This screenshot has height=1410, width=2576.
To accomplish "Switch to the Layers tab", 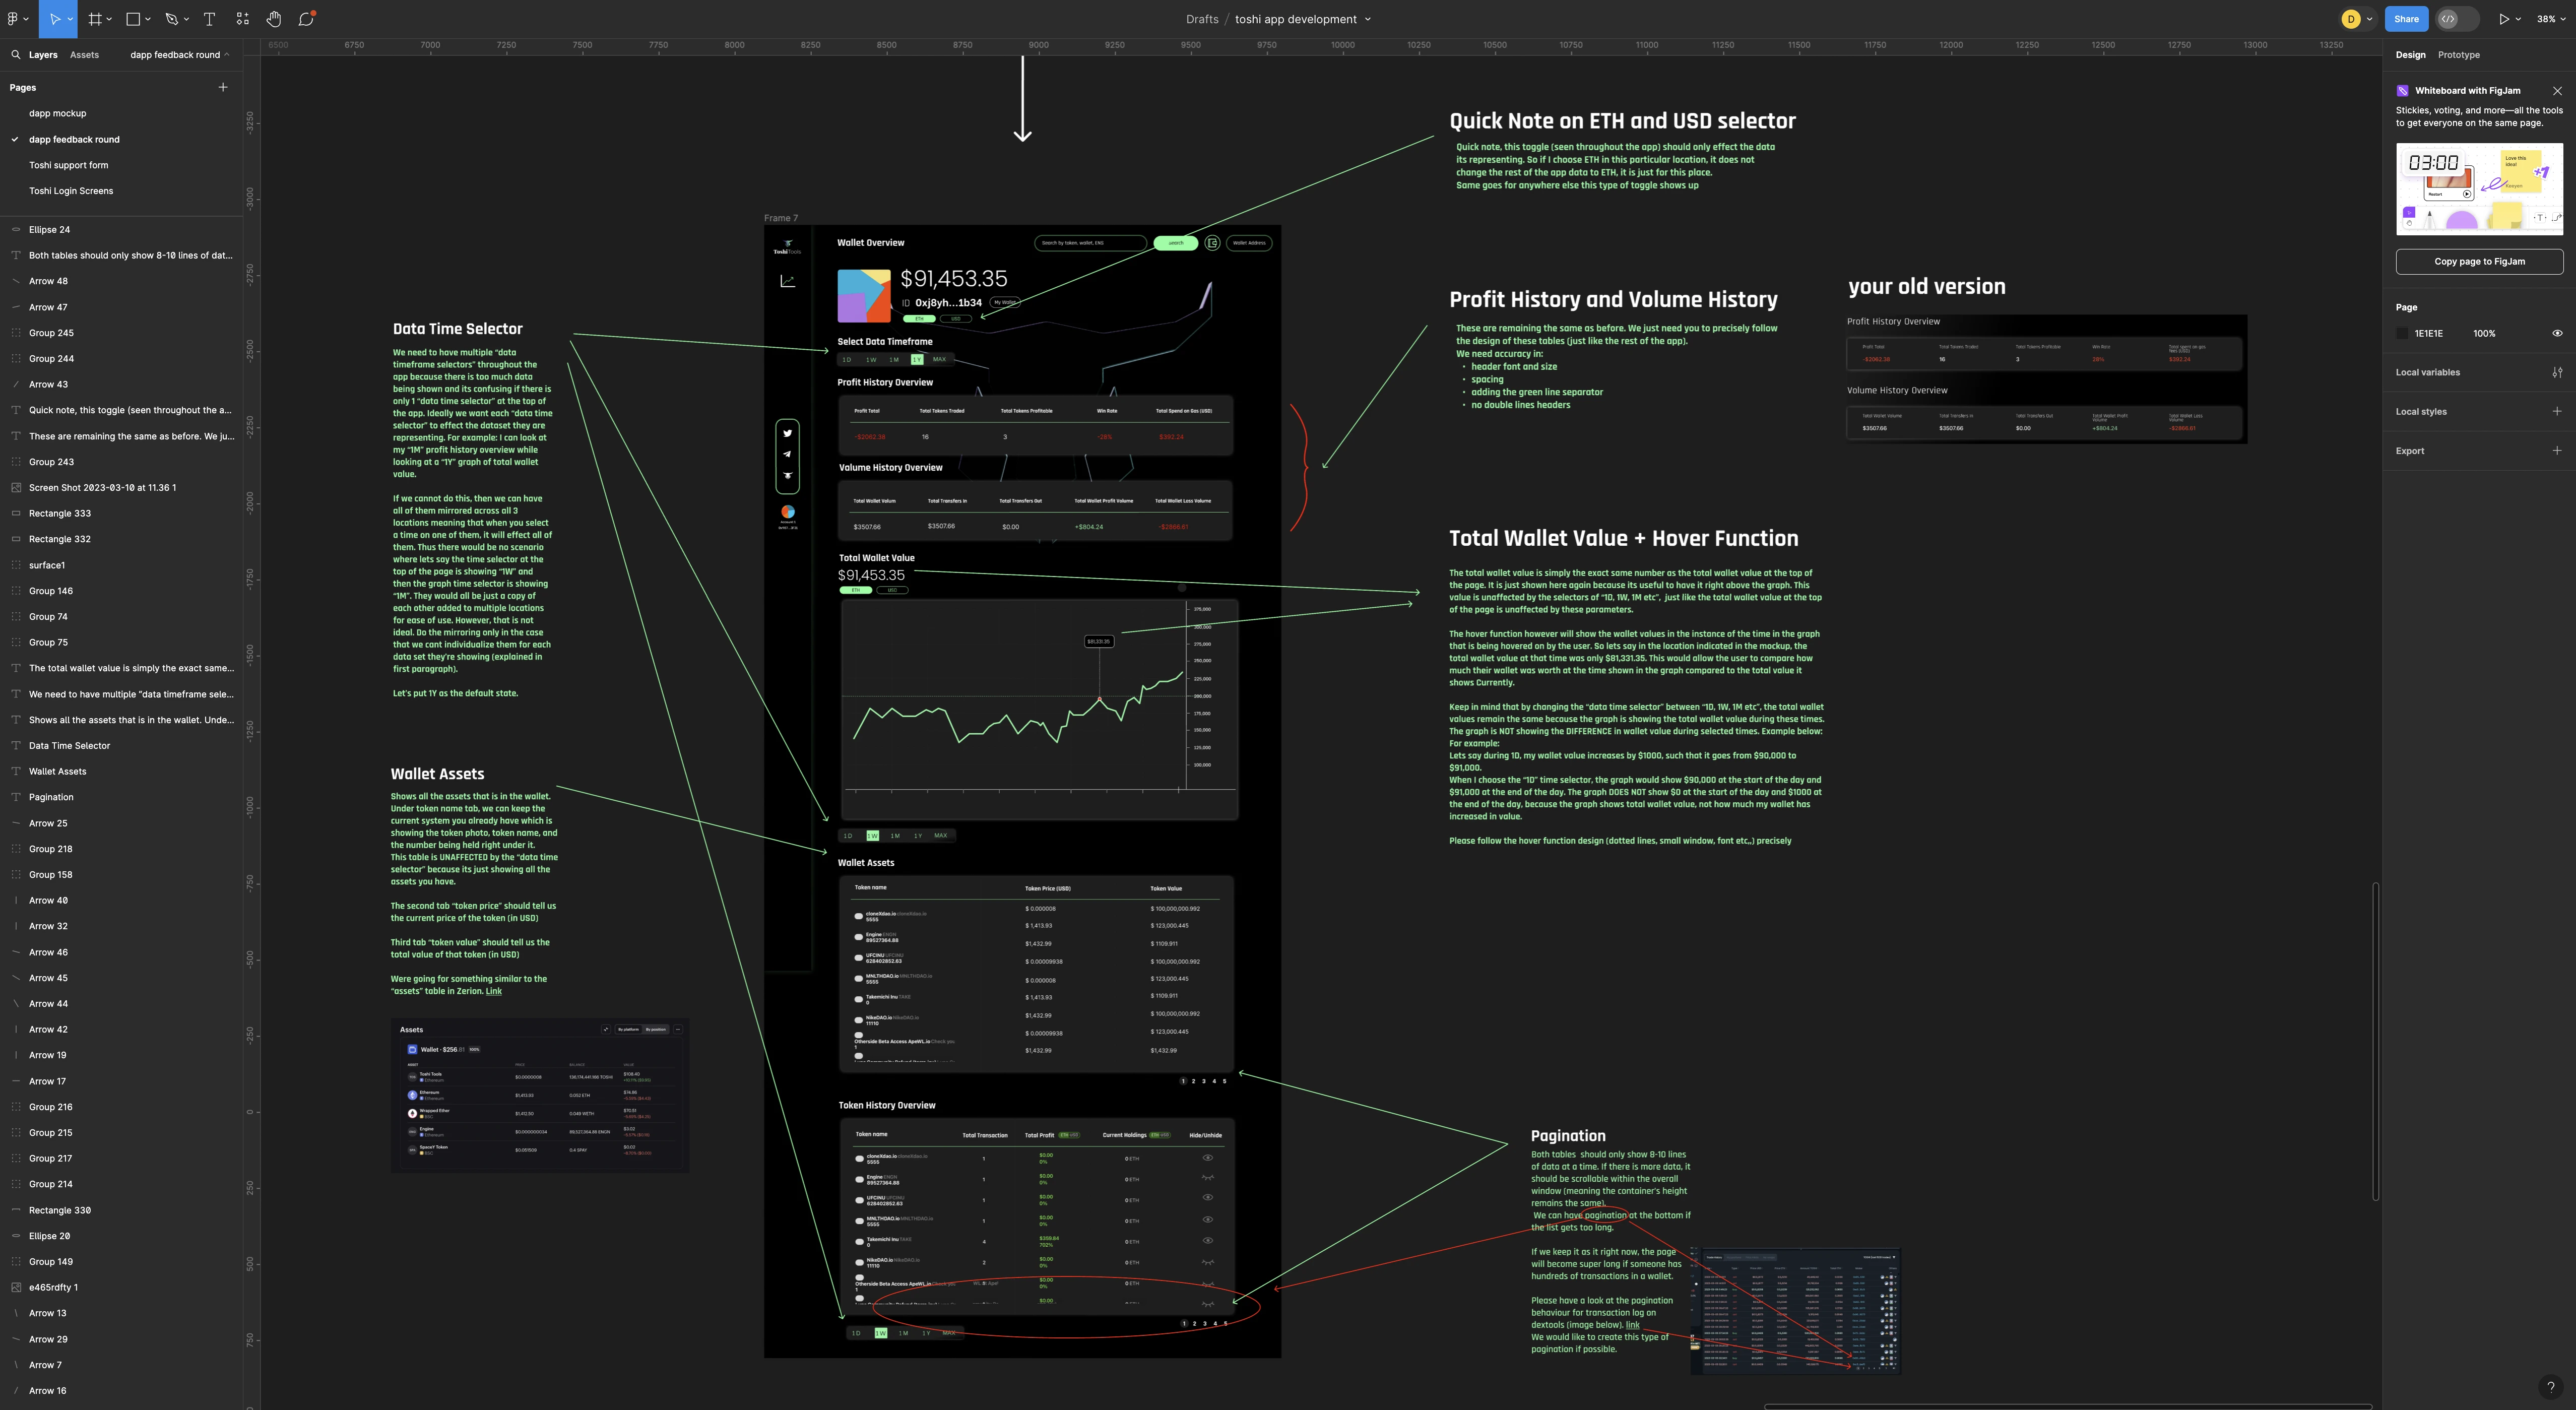I will pos(43,55).
